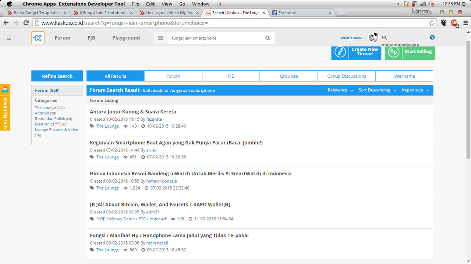Go back with the browser back arrow

(6, 23)
